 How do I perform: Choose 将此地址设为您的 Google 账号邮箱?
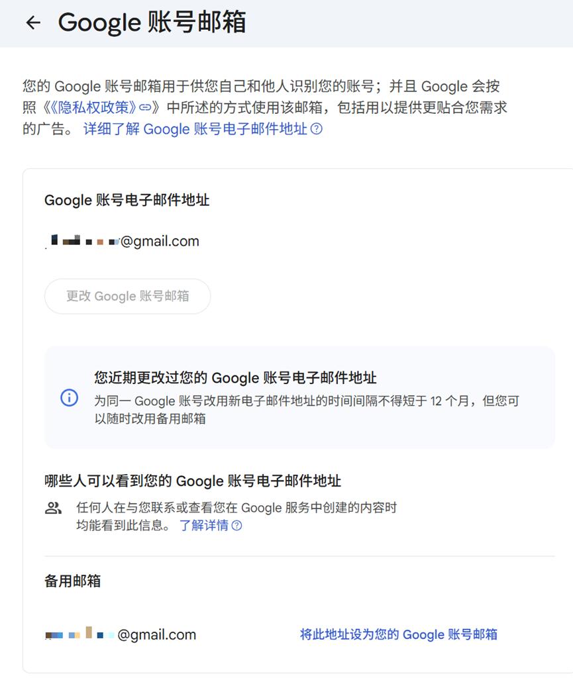click(x=398, y=634)
